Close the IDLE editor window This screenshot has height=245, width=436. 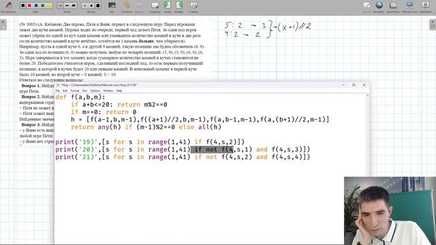pos(364,85)
